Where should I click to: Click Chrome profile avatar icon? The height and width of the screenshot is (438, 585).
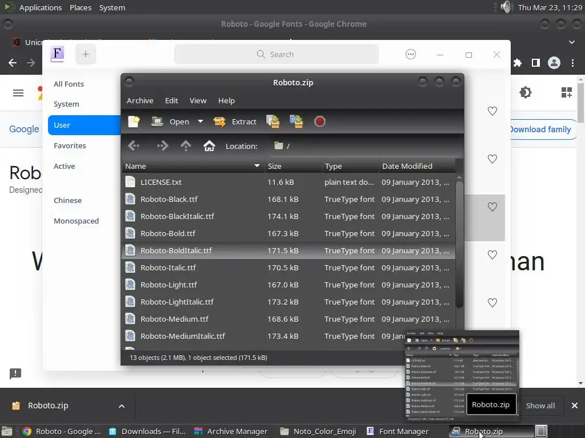554,63
